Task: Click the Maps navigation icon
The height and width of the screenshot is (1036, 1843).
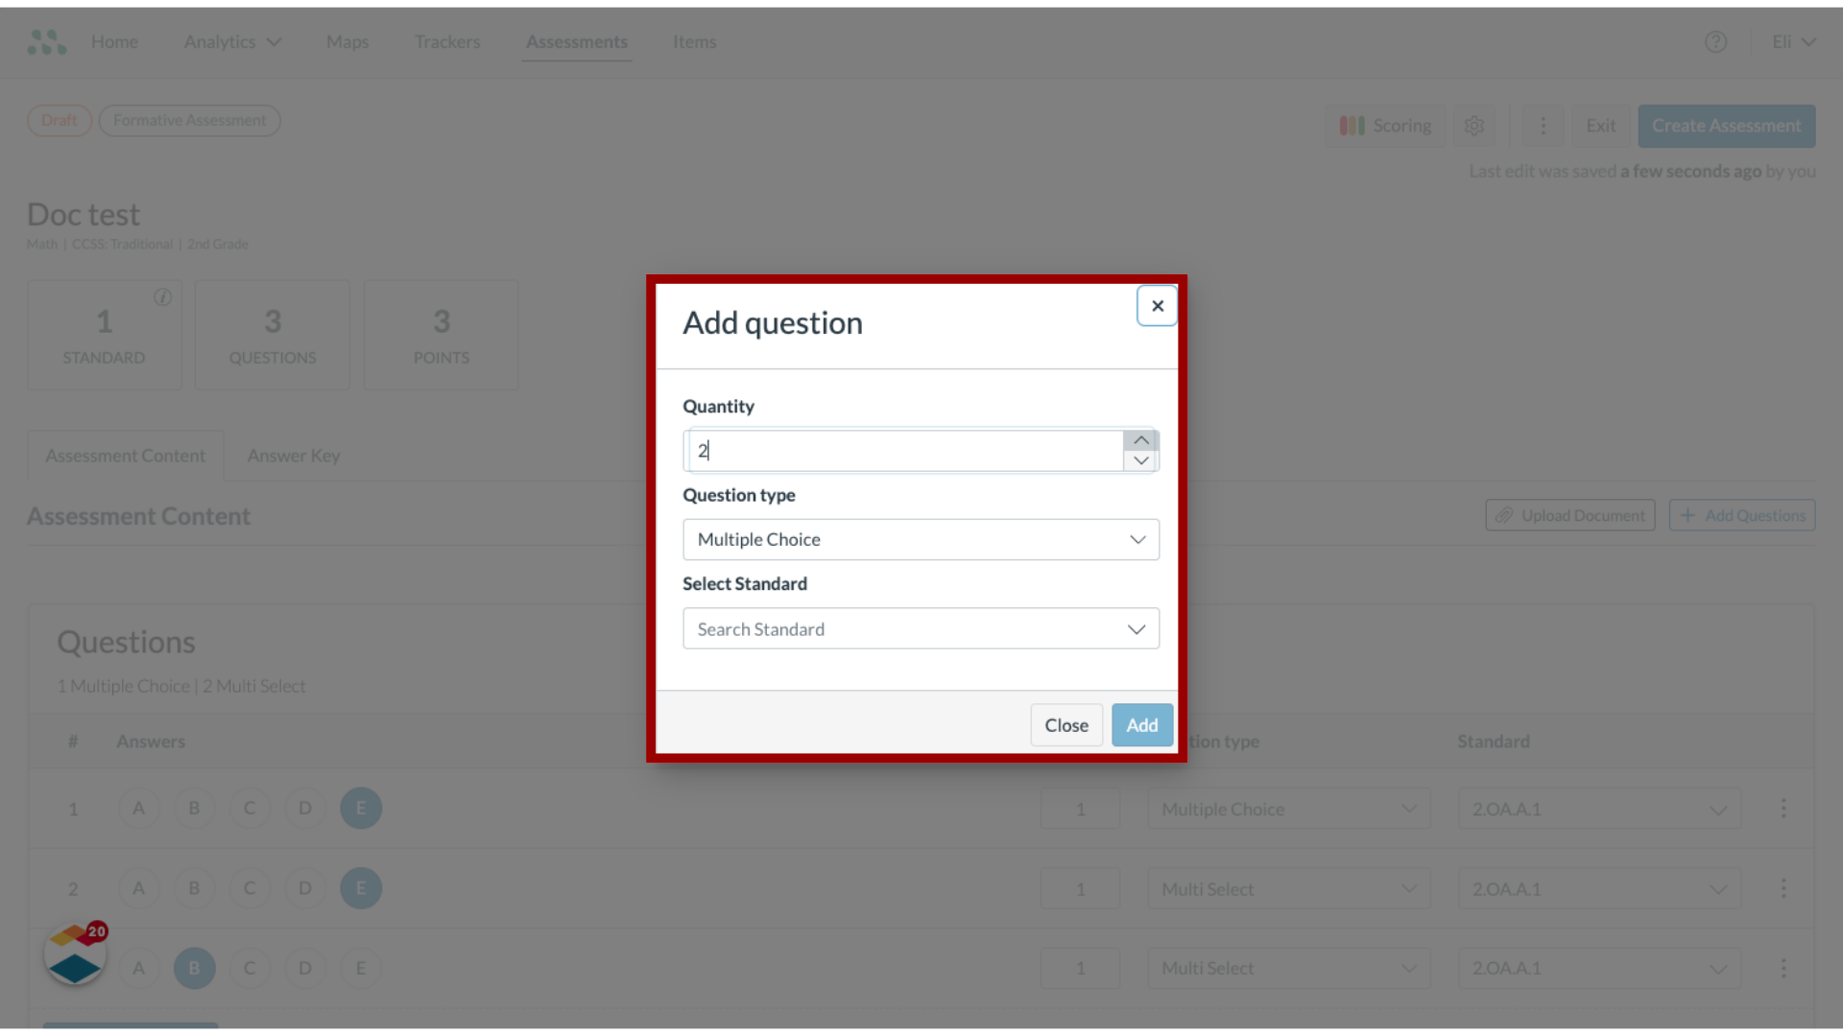Action: 347,42
